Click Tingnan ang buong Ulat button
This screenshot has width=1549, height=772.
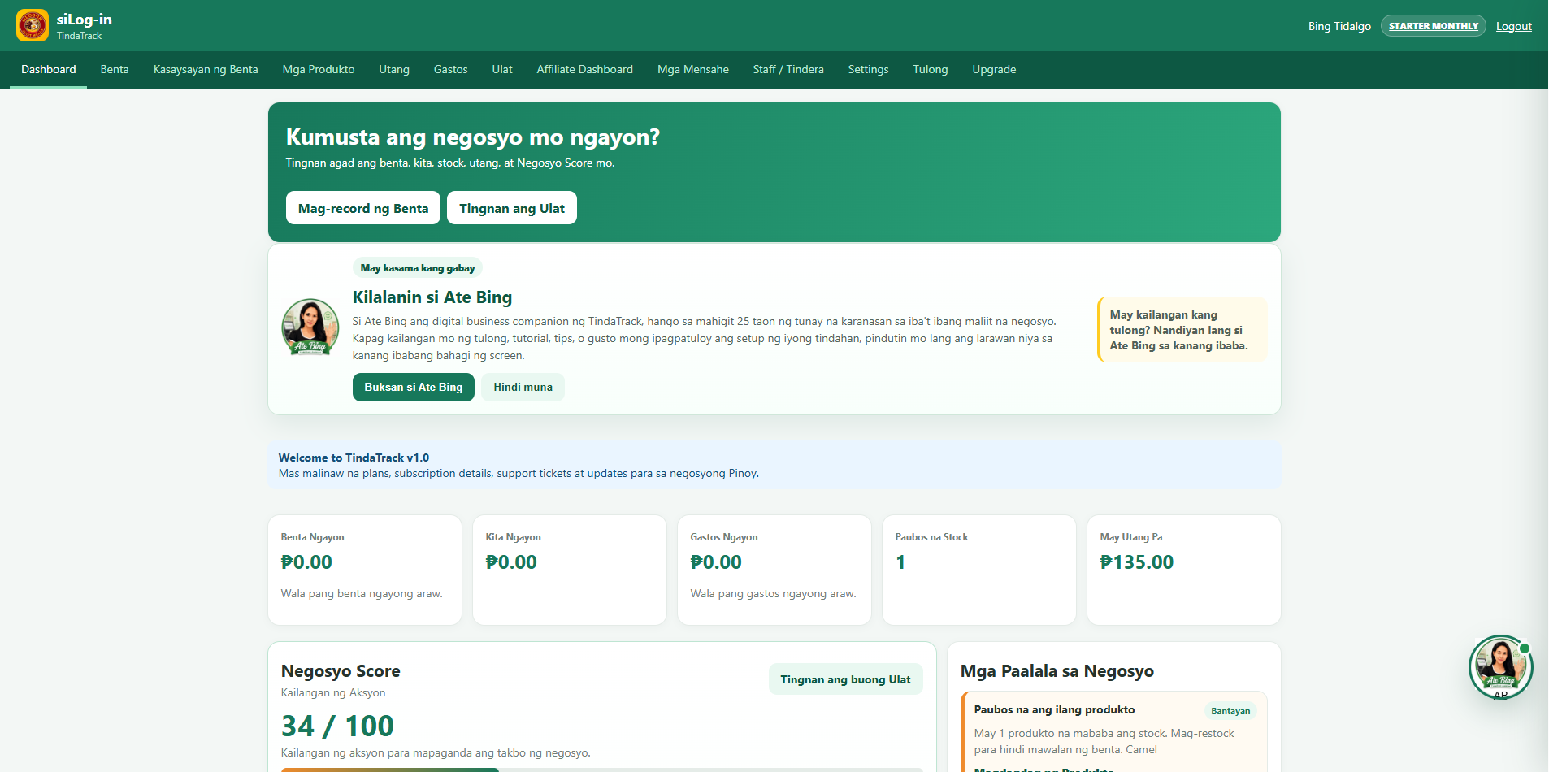846,679
